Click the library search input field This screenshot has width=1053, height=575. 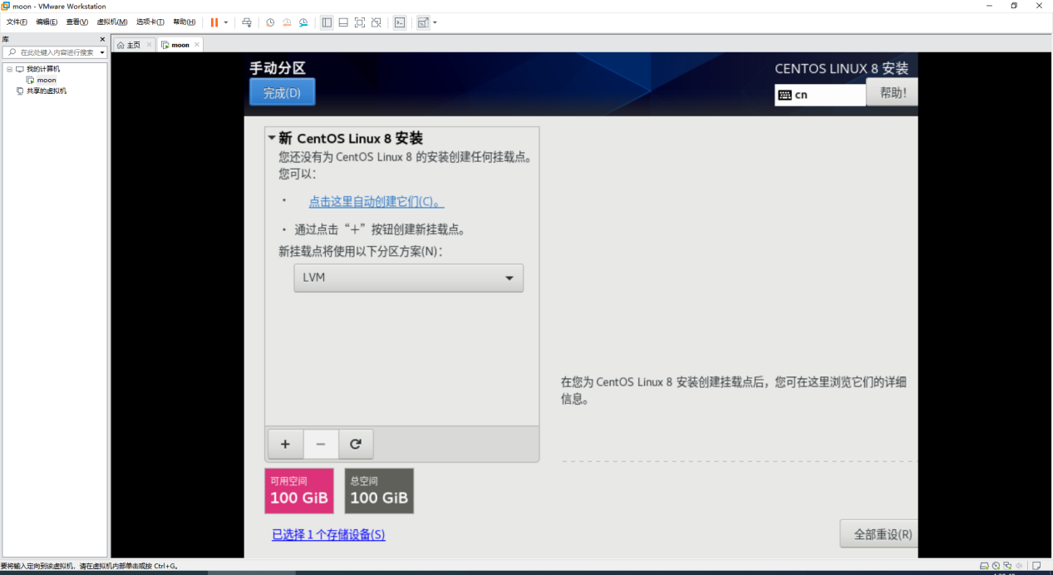point(55,52)
